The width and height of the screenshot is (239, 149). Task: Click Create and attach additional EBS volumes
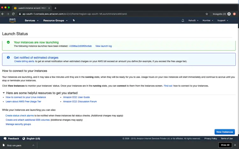point(28,120)
